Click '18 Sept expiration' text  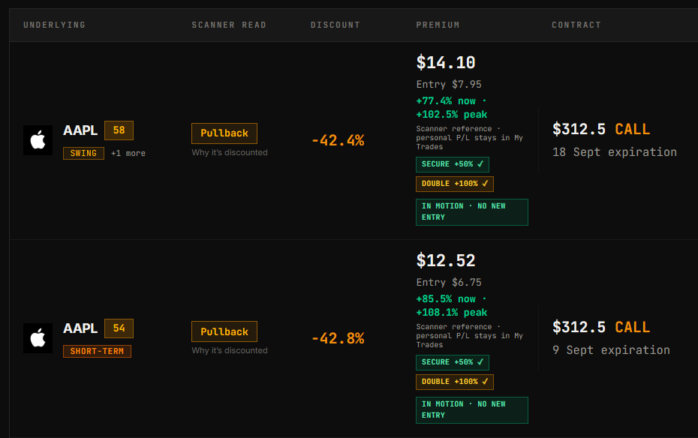pyautogui.click(x=615, y=152)
